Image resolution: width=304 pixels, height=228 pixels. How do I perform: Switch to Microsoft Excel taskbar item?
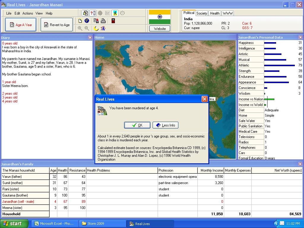point(55,224)
